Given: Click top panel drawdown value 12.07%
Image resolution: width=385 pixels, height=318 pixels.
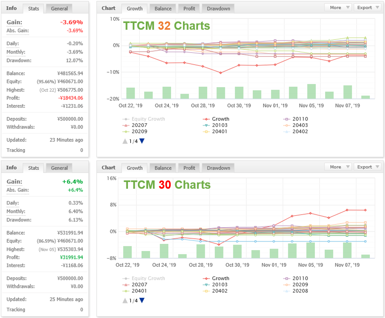Looking at the screenshot, I should pos(74,60).
